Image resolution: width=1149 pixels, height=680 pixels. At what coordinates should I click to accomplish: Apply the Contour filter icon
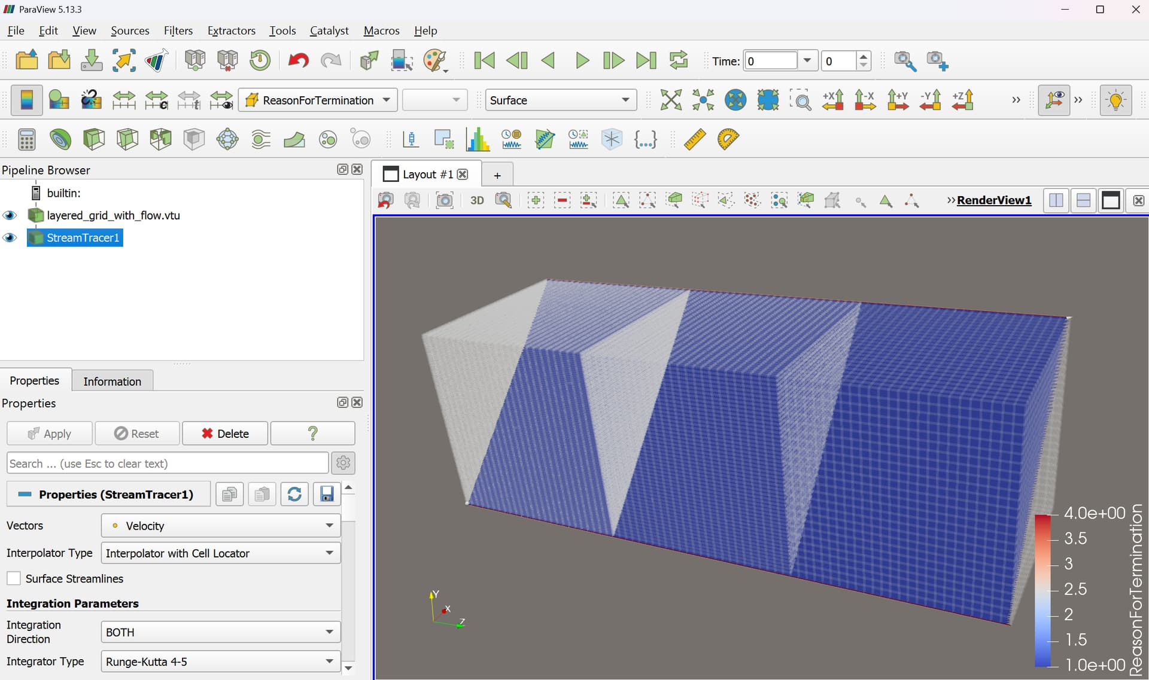(60, 139)
